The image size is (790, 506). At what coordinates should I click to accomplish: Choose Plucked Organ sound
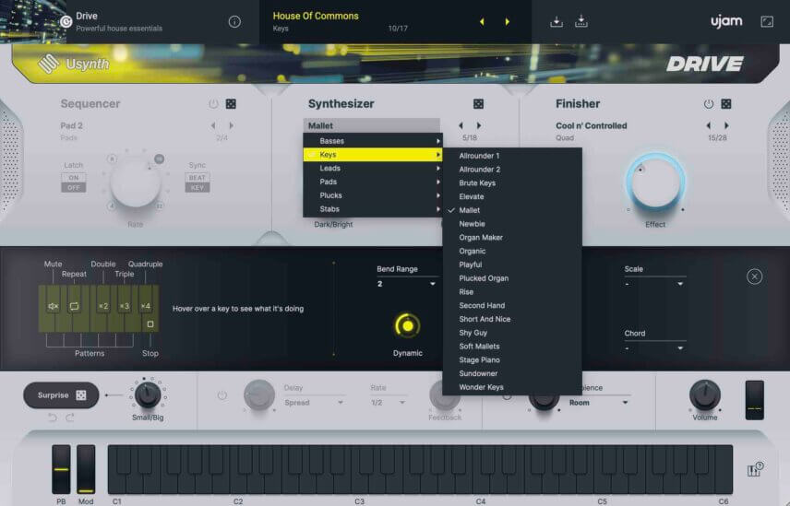coord(512,278)
